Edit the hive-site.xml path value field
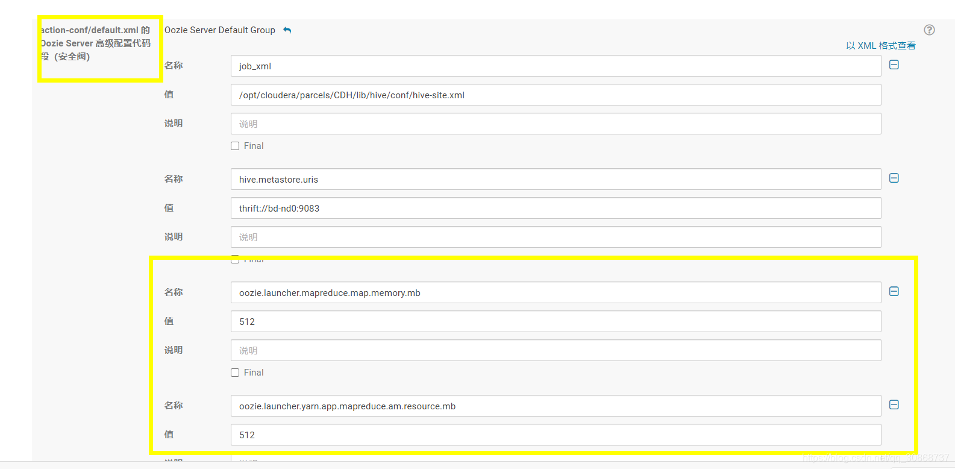 click(556, 95)
